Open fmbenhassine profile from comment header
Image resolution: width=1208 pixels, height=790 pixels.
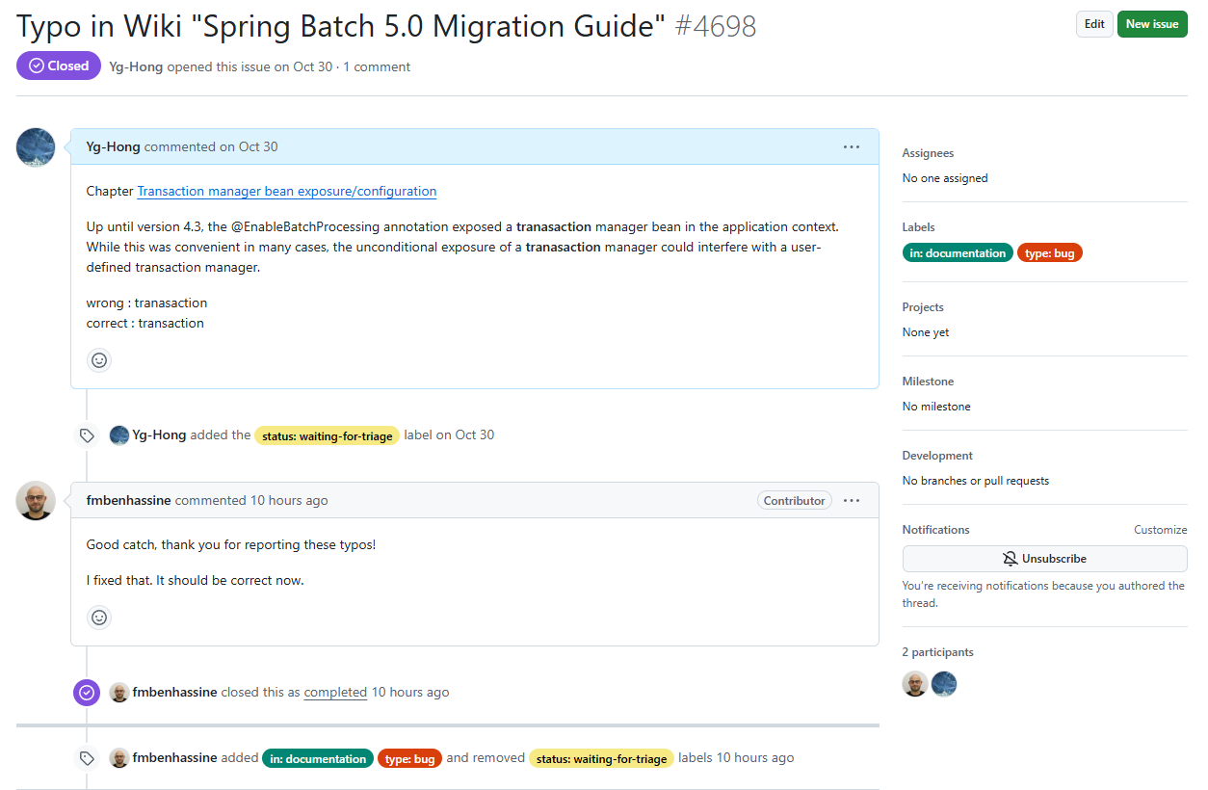128,501
